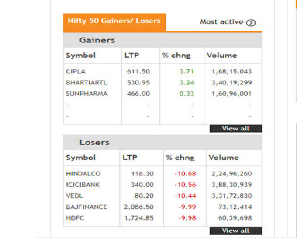Click the Gainers % chng column header
297x238 pixels.
176,56
